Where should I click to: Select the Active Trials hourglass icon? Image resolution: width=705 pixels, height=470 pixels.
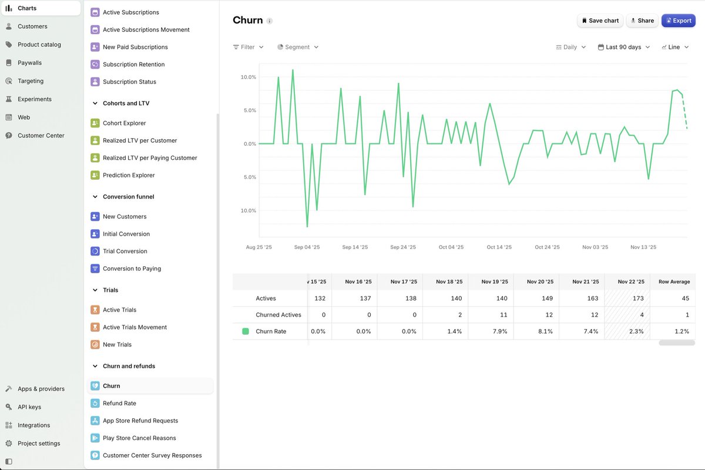coord(95,310)
